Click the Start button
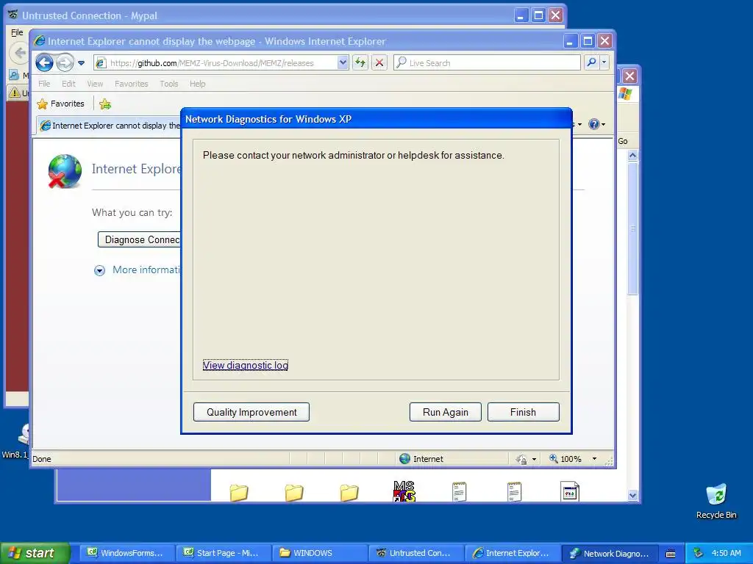 tap(35, 553)
